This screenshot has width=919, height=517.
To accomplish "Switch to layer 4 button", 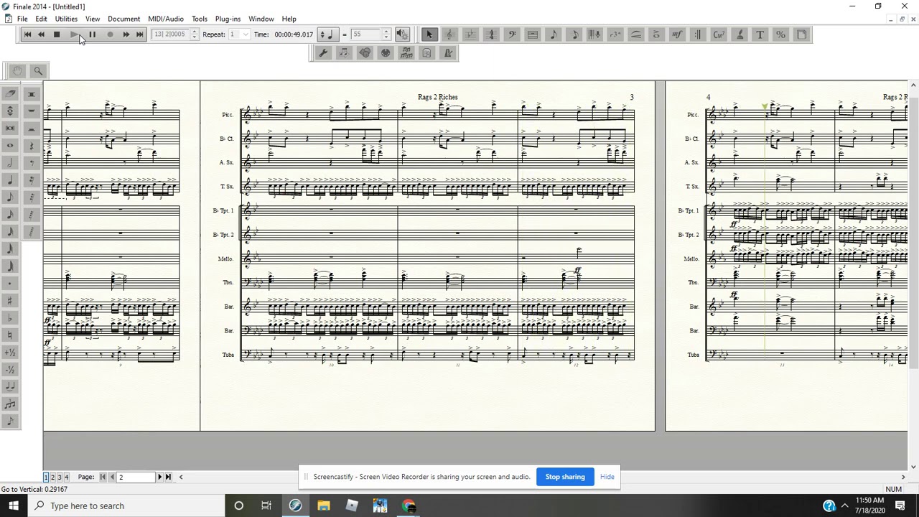I will click(x=67, y=477).
